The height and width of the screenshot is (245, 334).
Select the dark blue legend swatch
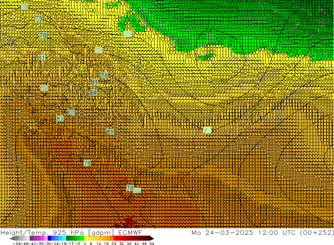[49, 238]
